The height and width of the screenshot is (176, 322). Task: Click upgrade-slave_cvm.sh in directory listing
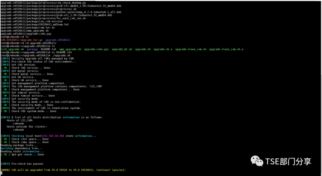(191, 49)
